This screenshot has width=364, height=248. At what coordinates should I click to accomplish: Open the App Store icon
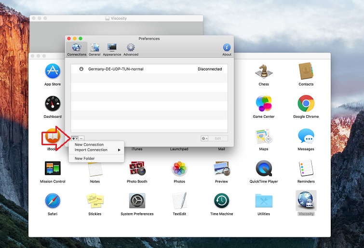coord(53,71)
